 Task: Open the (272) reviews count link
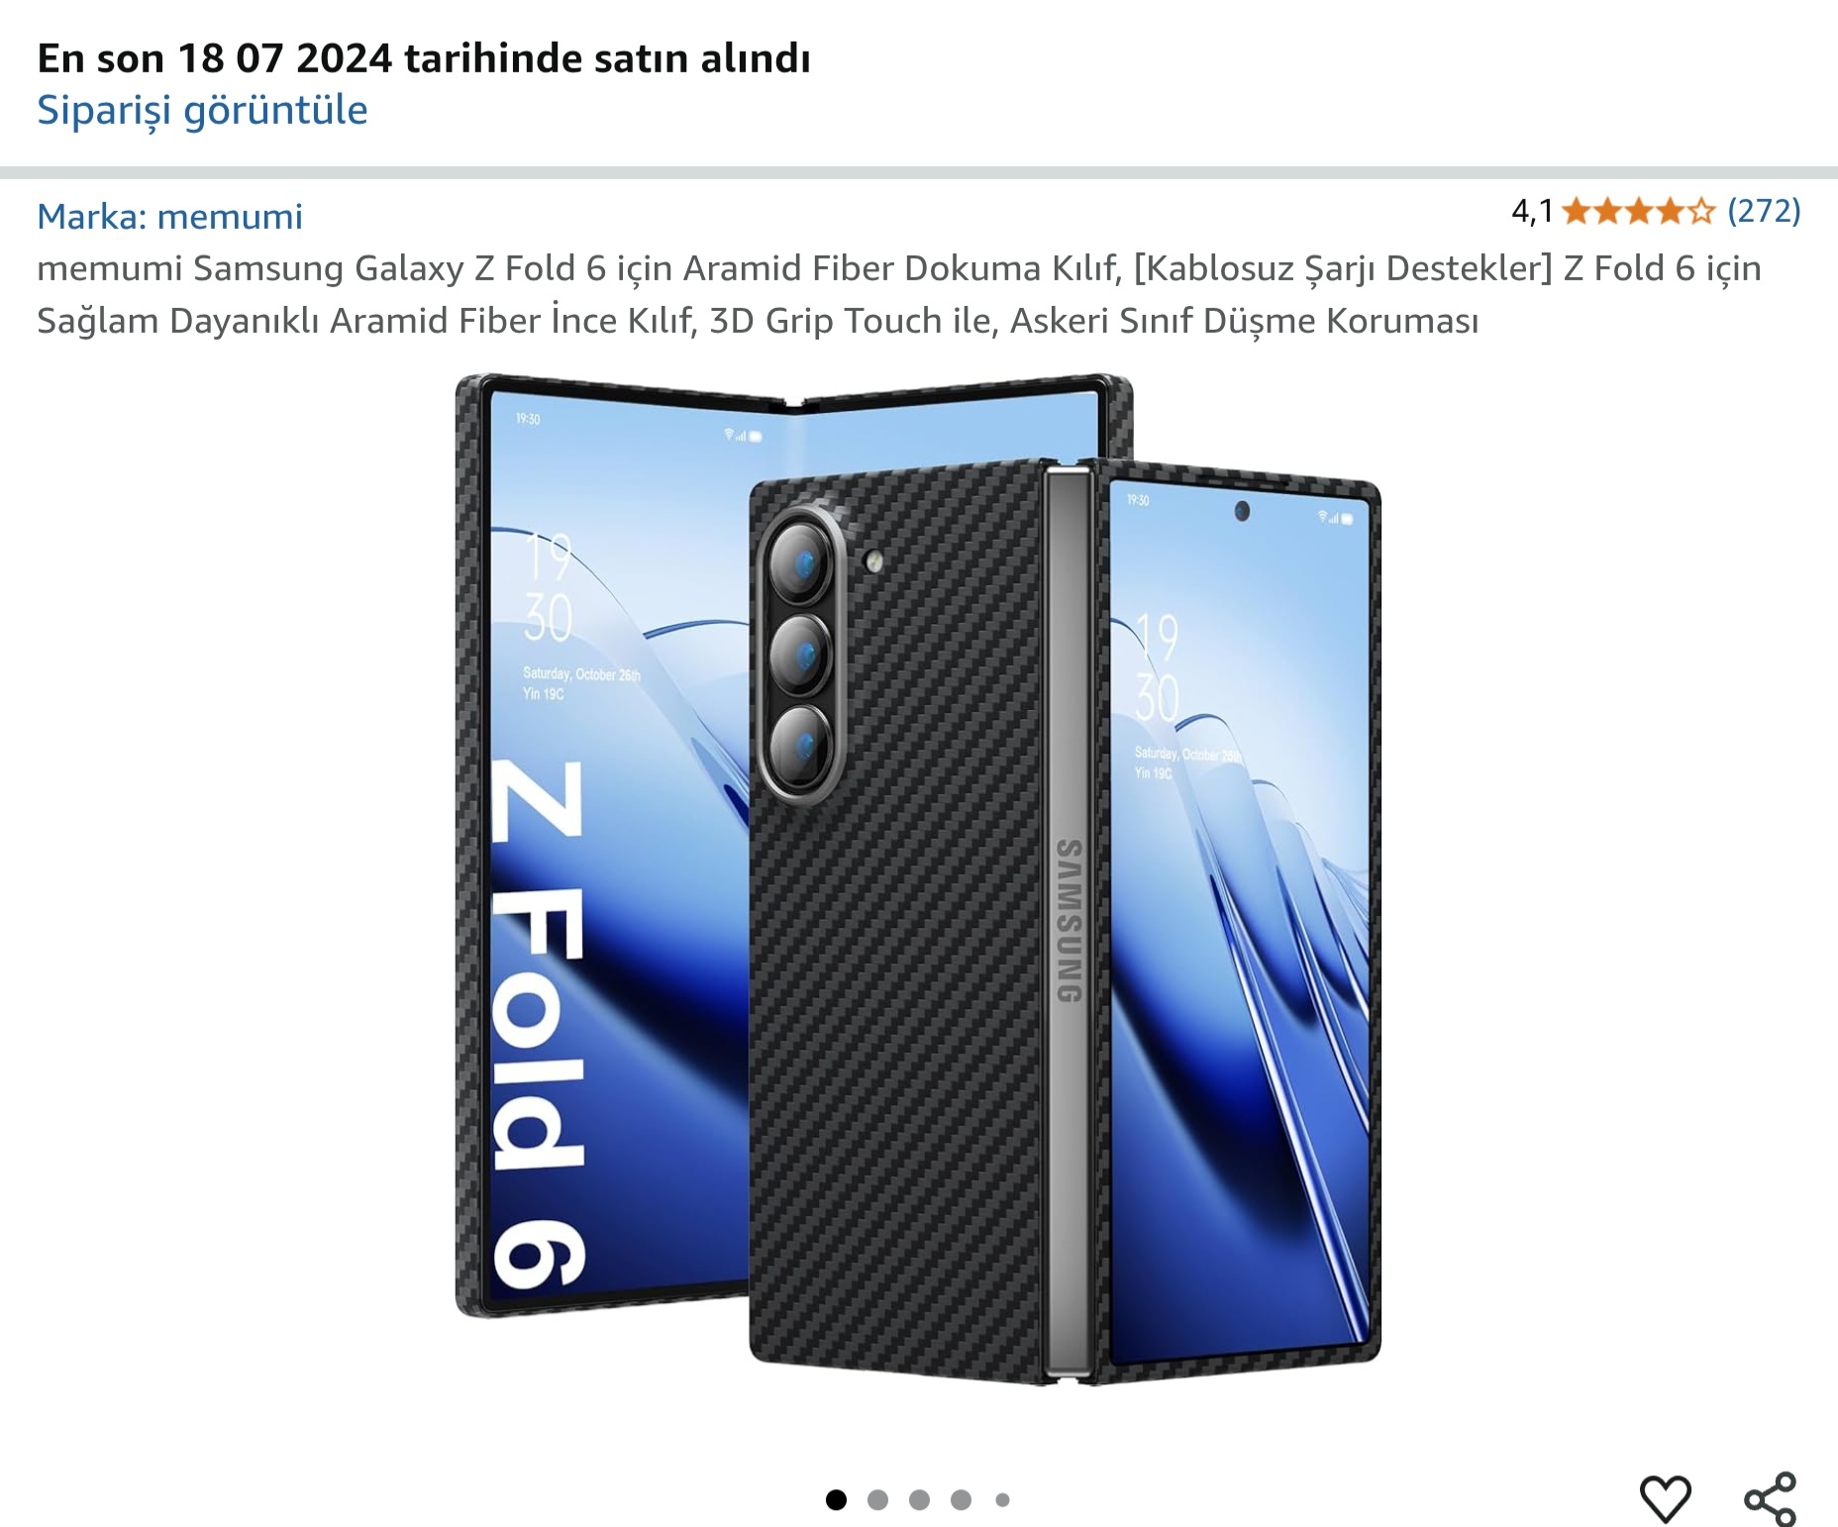click(x=1764, y=211)
